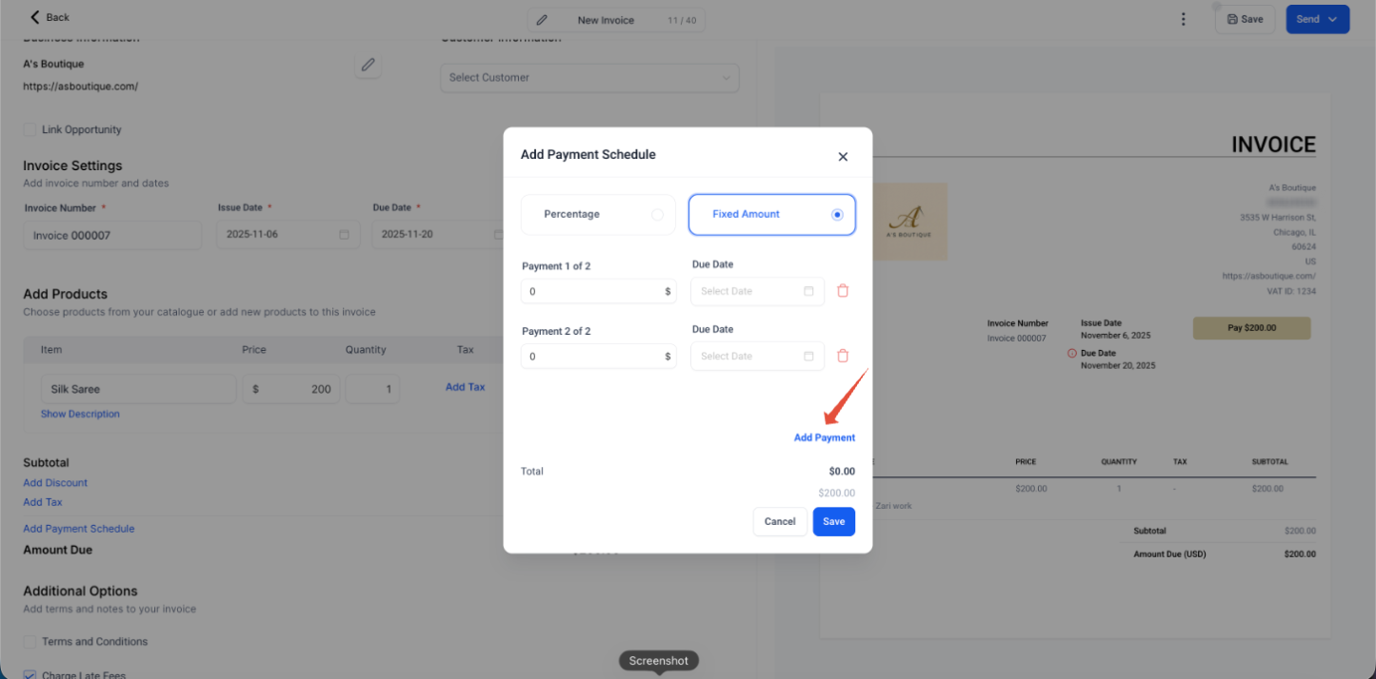Delete Payment 2 with the trash icon

click(x=843, y=356)
